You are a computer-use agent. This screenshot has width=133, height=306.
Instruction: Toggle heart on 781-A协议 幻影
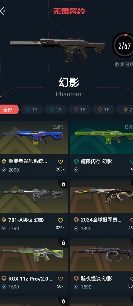[x=61, y=220]
